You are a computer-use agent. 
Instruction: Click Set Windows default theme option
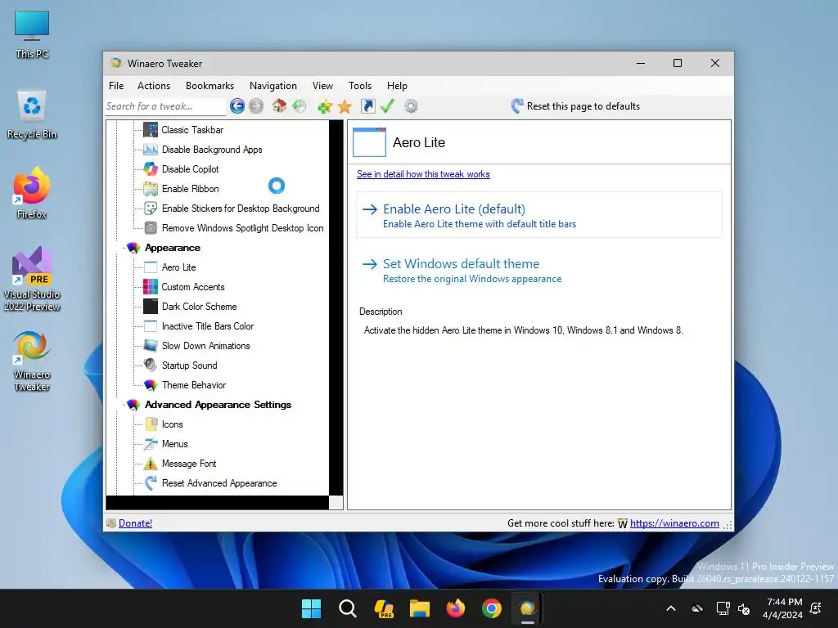click(539, 270)
